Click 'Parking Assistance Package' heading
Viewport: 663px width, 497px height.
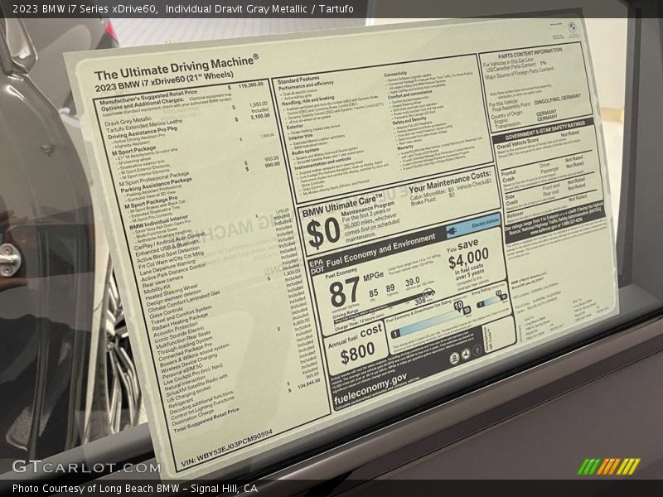click(x=156, y=186)
